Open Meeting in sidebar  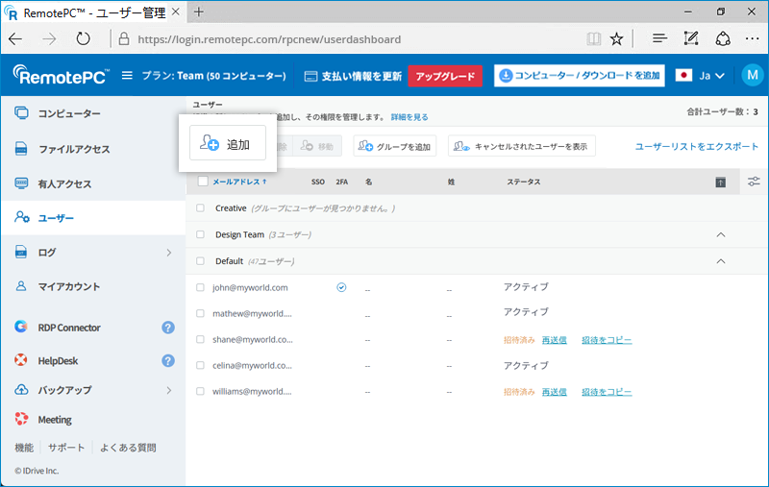click(x=55, y=420)
